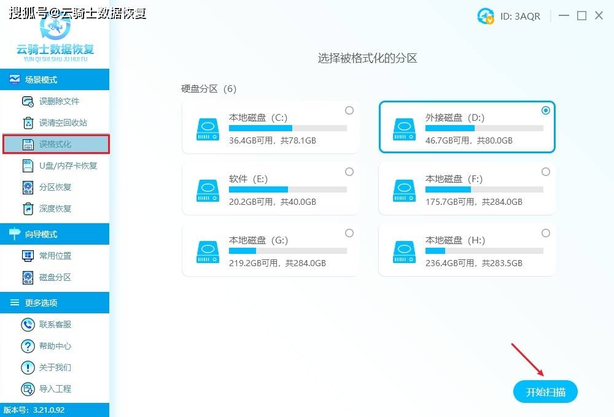Open the 联系客服 link
Image resolution: width=614 pixels, height=417 pixels.
pos(55,324)
